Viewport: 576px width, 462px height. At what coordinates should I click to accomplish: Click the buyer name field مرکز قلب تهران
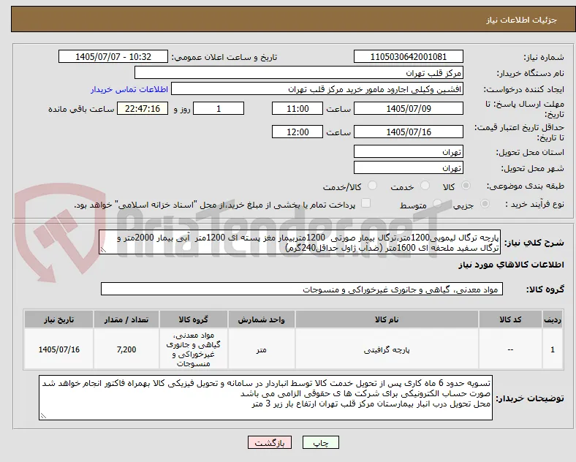tap(299, 72)
